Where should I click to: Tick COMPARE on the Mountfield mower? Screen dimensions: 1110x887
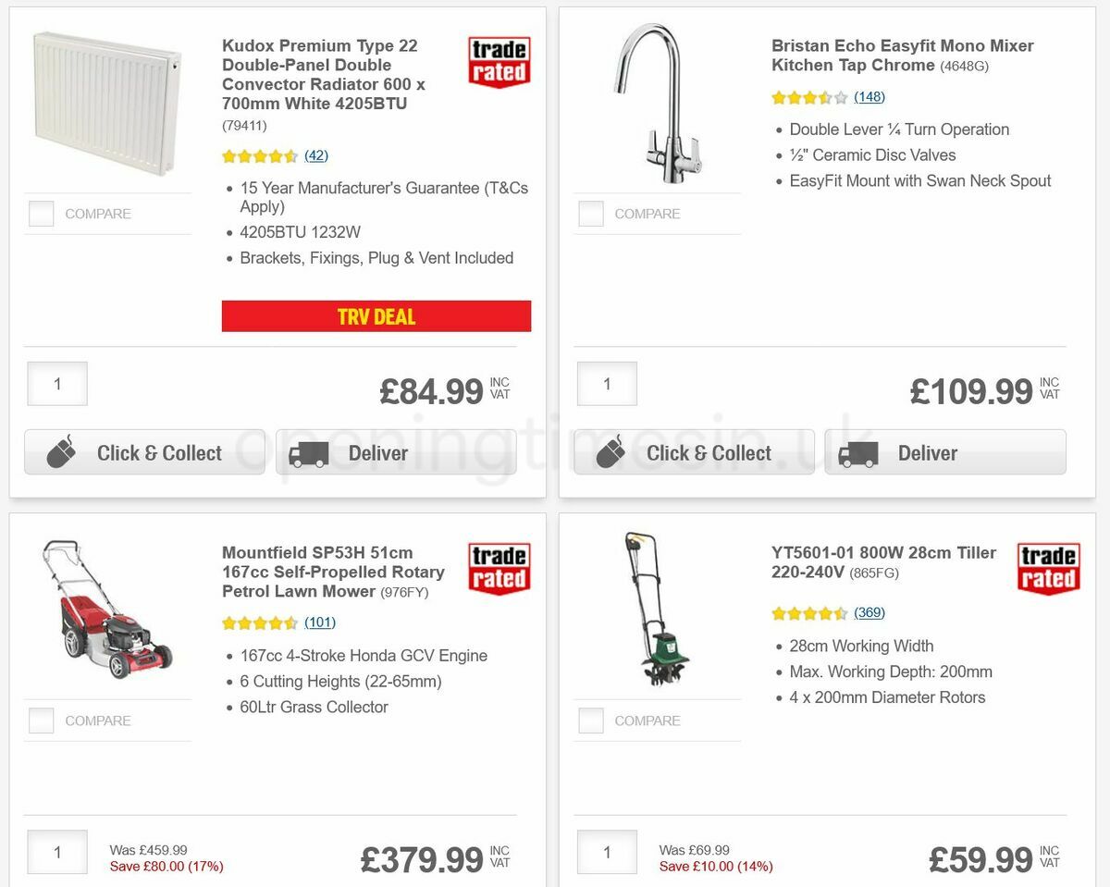pos(41,720)
